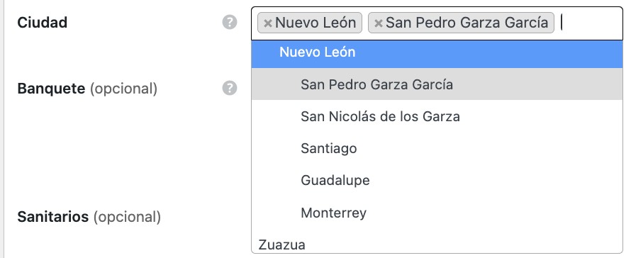Click the San Pedro Garza García tag label

pyautogui.click(x=467, y=23)
